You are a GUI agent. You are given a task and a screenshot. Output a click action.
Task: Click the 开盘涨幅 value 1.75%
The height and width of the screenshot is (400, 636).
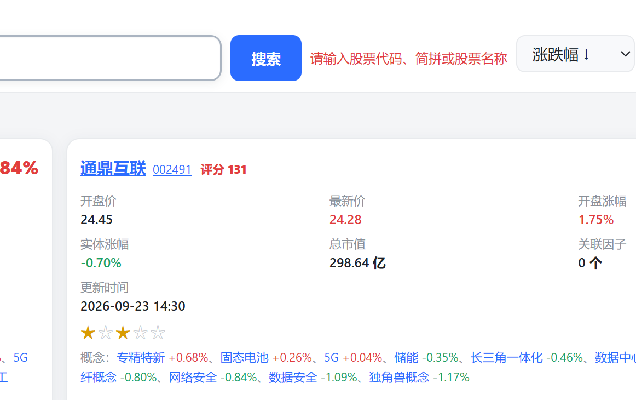(596, 220)
